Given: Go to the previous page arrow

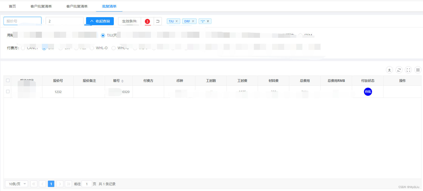Looking at the screenshot, I should (x=42, y=184).
